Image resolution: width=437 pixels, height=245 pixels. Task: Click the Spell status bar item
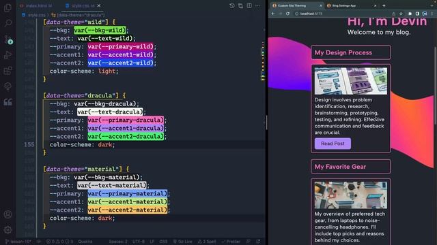207,242
